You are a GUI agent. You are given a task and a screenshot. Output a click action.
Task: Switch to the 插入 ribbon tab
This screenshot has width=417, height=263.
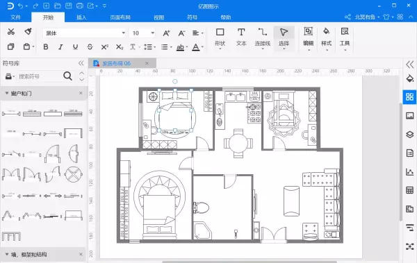pos(81,17)
